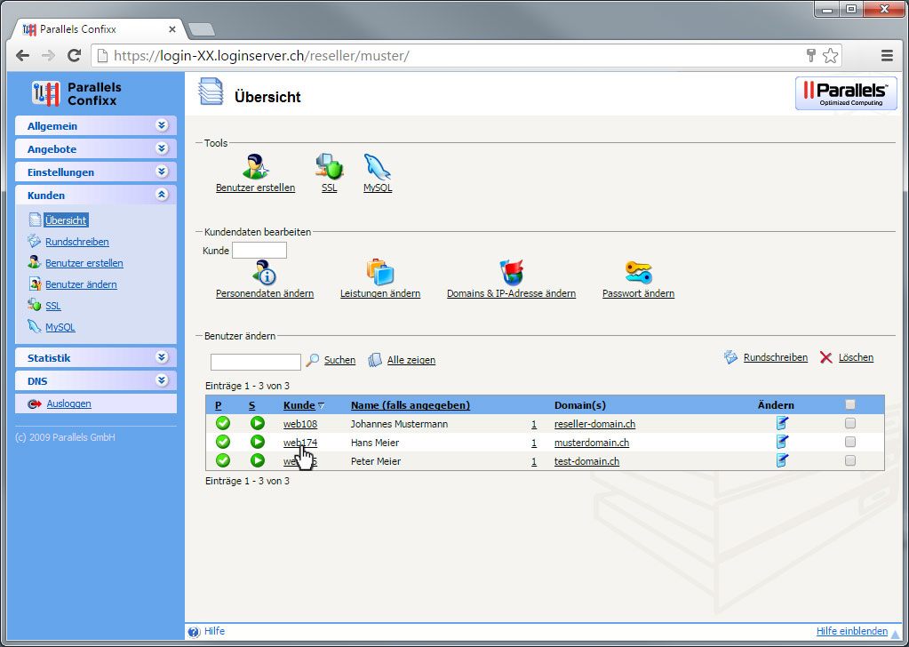Click the name Peter Meier

(376, 461)
